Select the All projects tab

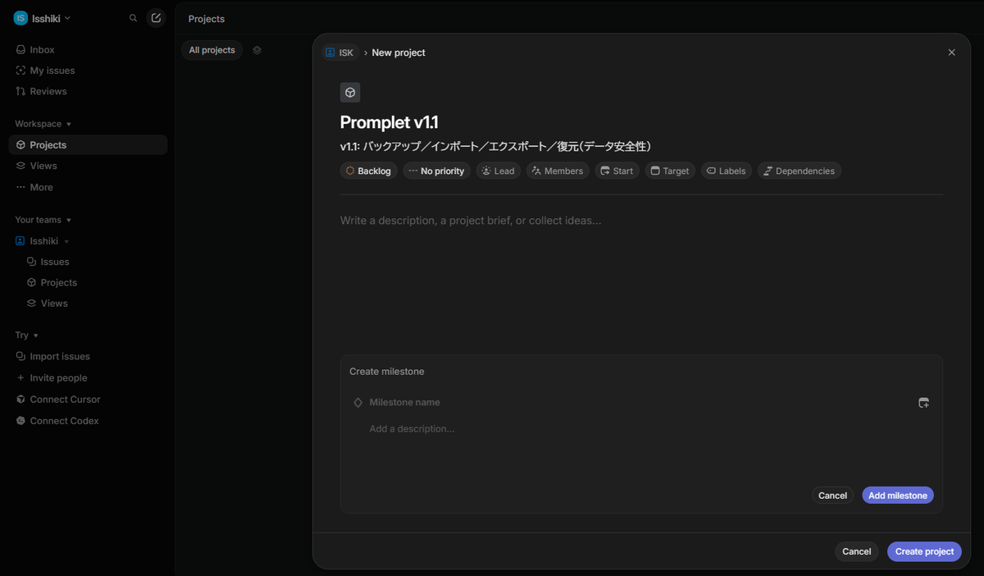[x=212, y=50]
